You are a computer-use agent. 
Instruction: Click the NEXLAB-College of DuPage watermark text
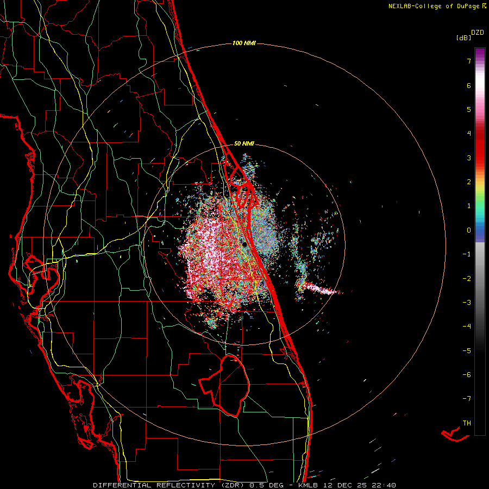[x=434, y=6]
